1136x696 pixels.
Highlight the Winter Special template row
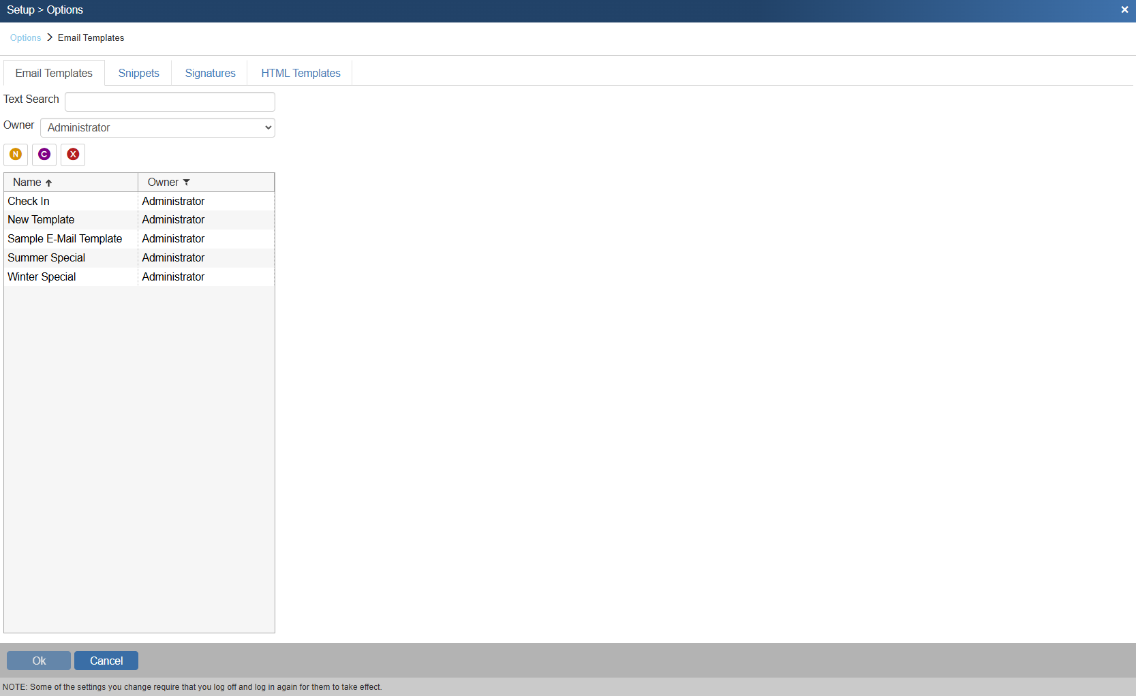coord(42,277)
